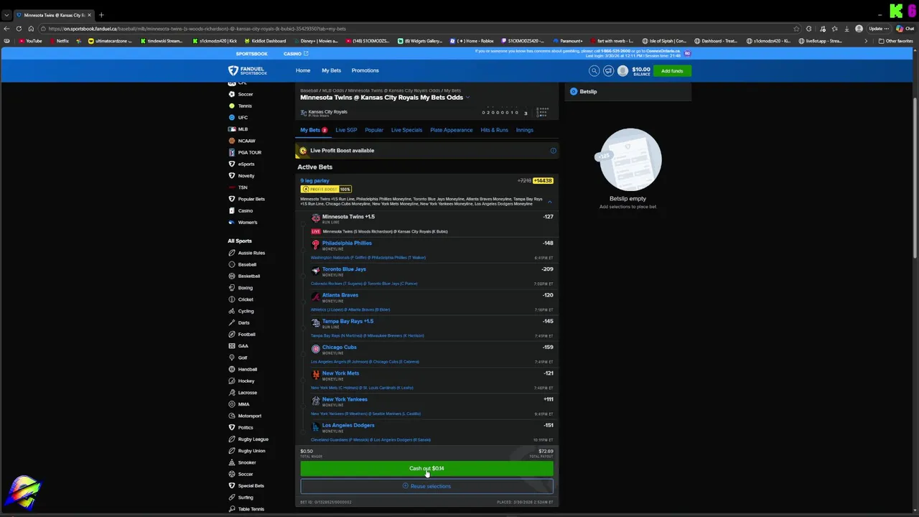Open Motorsport in All Sports list
Image resolution: width=919 pixels, height=517 pixels.
pyautogui.click(x=250, y=416)
